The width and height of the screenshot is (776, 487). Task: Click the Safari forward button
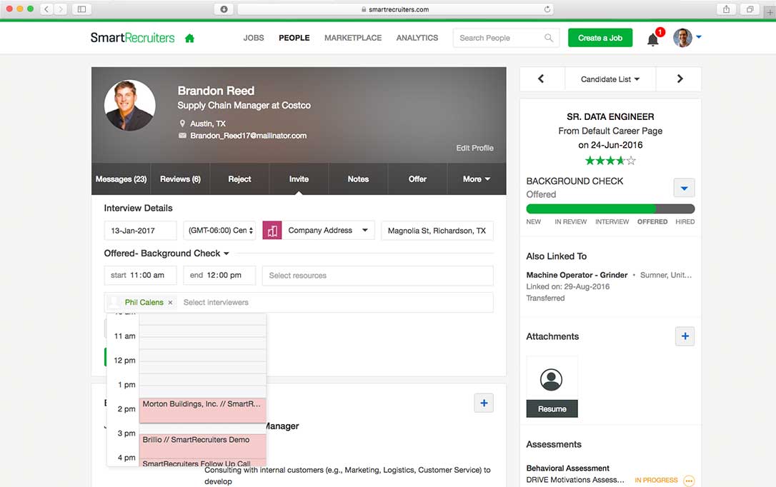click(61, 9)
